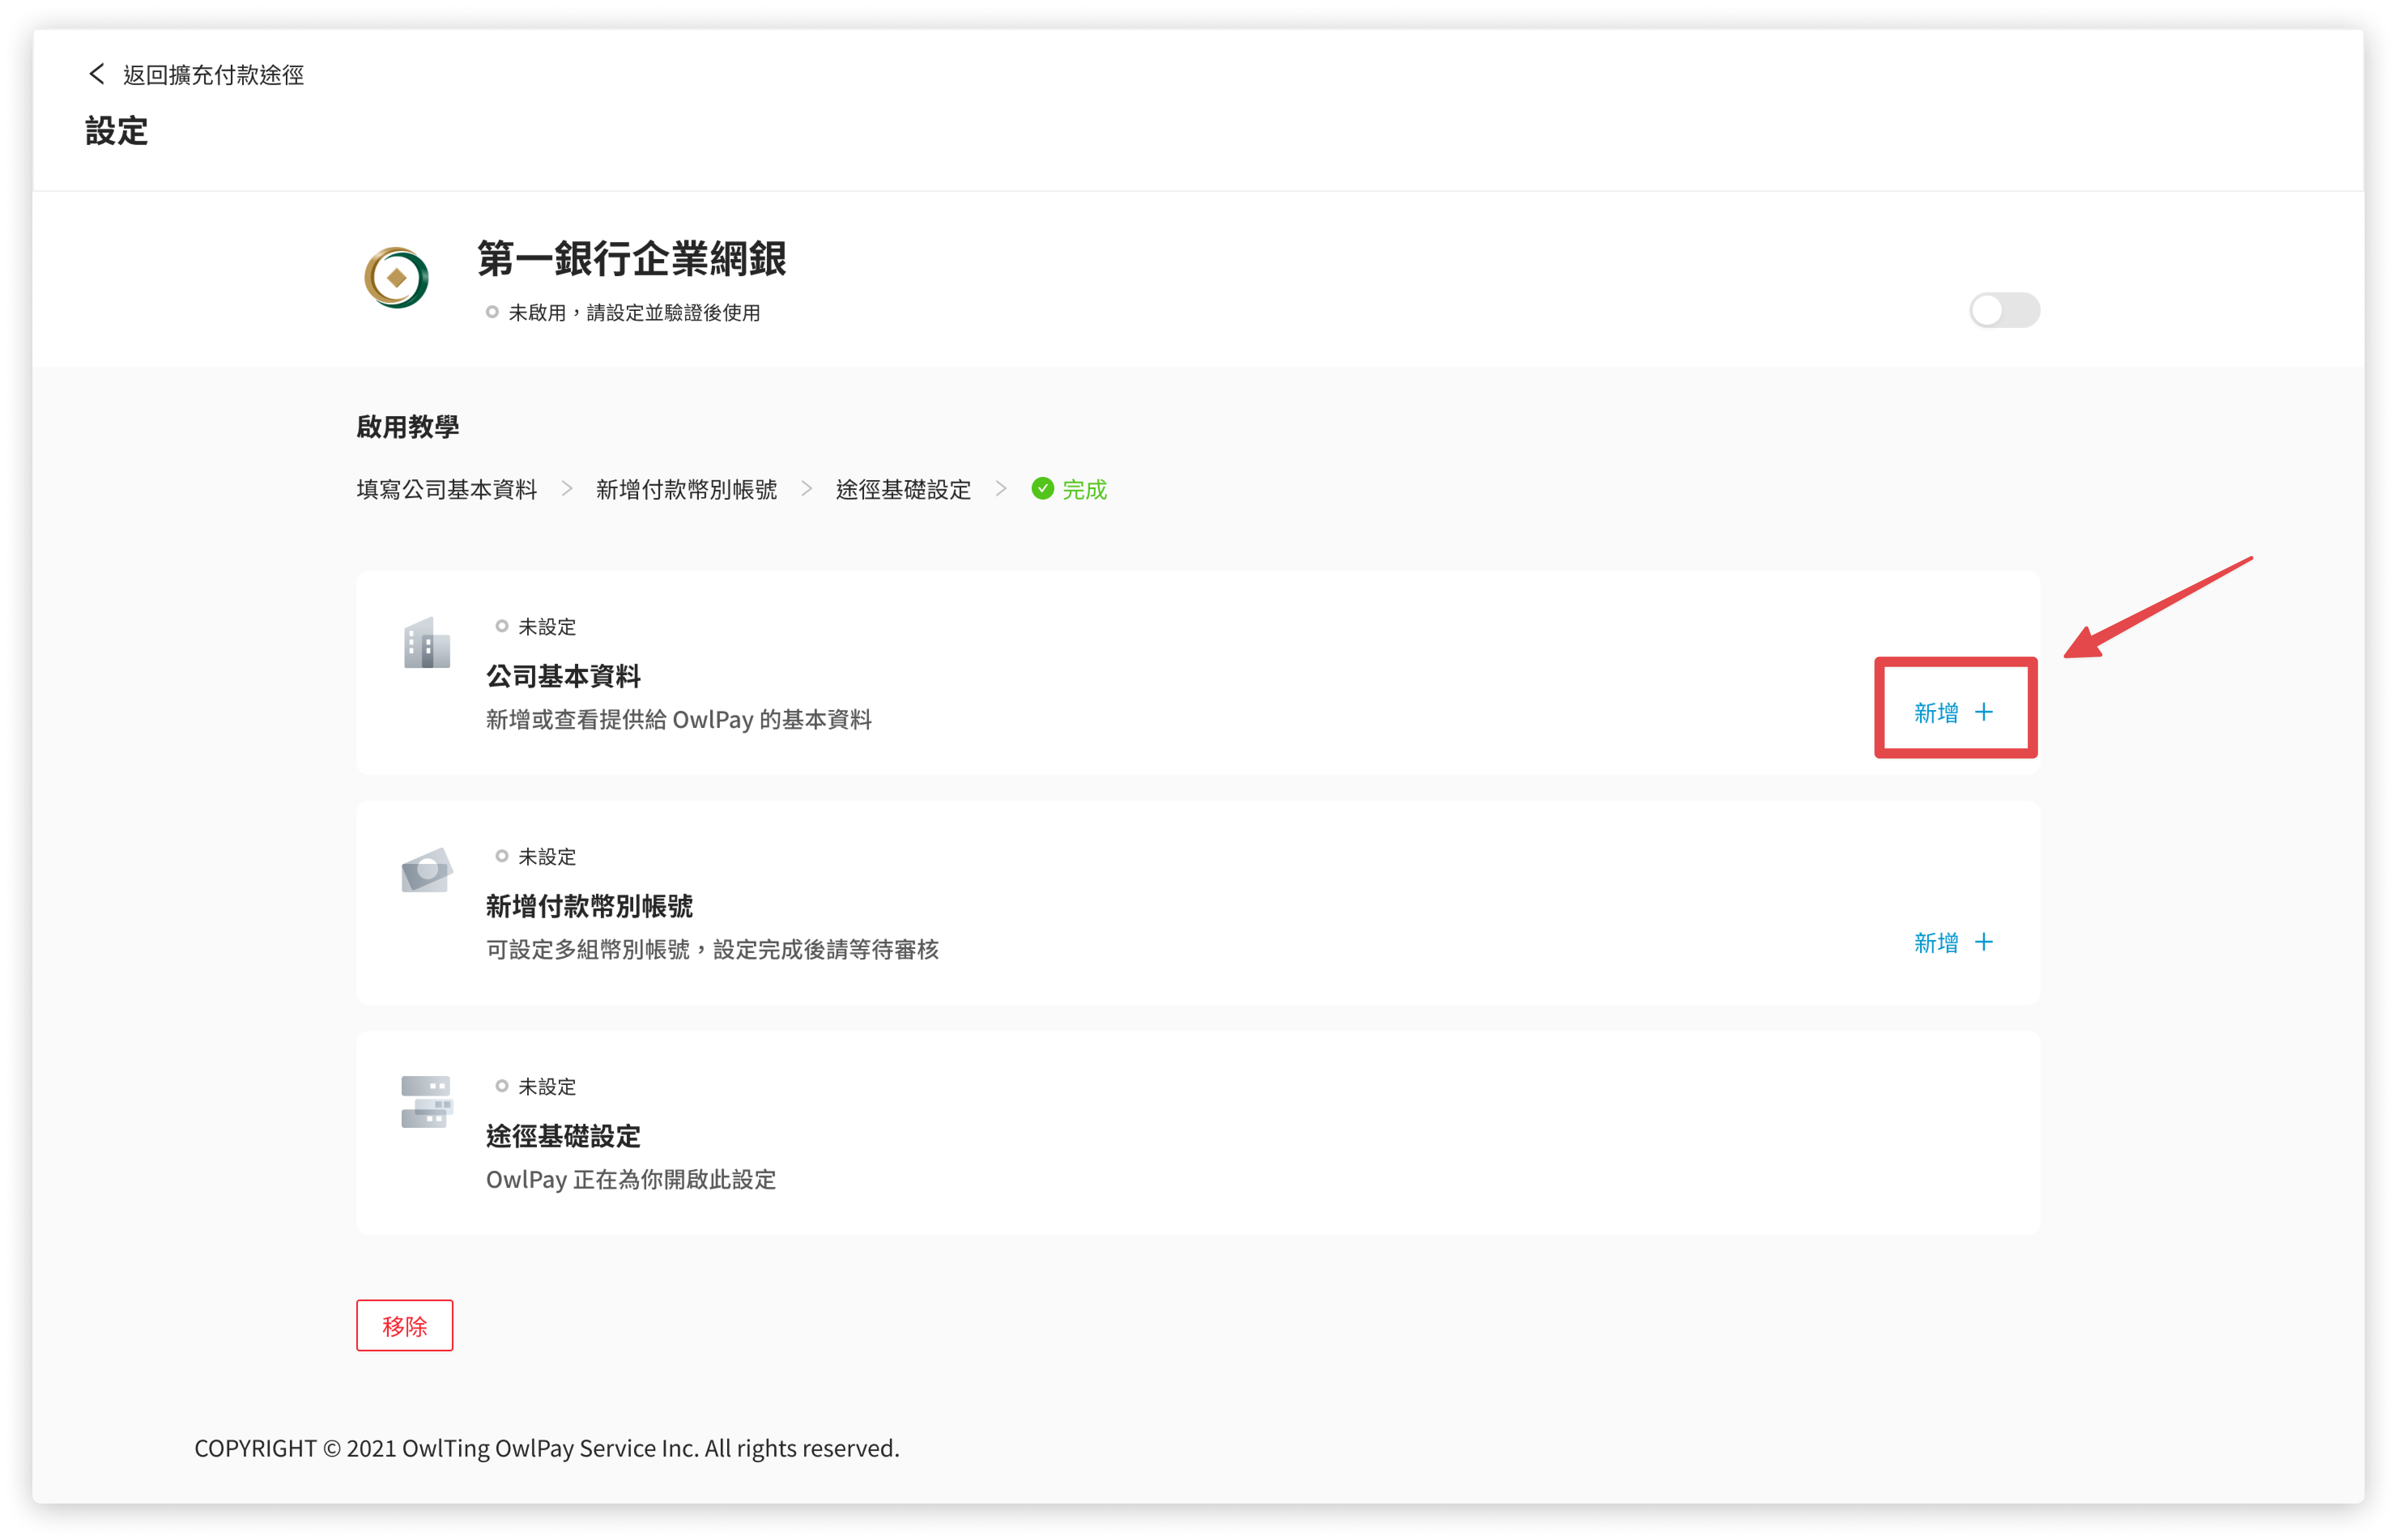Click text 新增或查看提供給 OwlPay 的基本資料

point(679,719)
